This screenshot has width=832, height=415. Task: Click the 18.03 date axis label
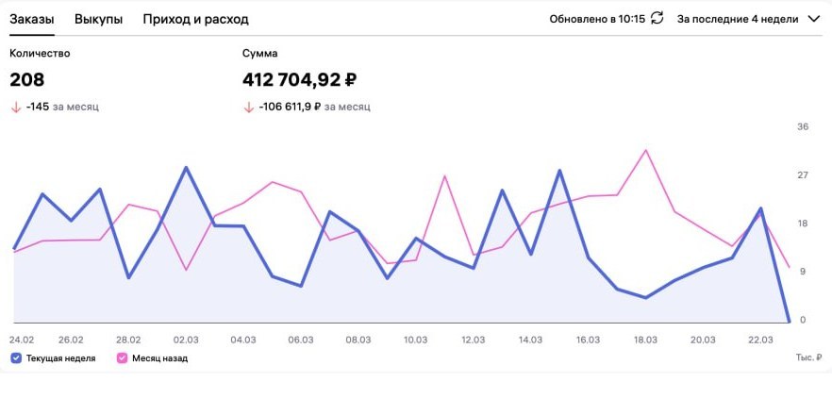pos(645,340)
